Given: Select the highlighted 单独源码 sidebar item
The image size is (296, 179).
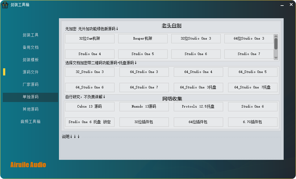Looking at the screenshot, I should 30,97.
